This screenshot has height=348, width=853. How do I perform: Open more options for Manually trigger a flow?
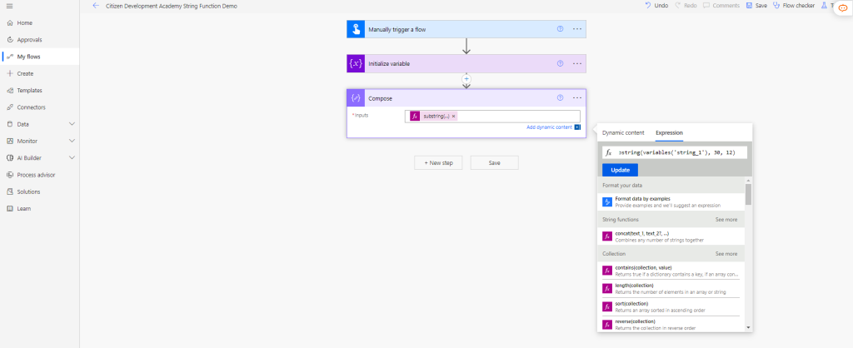pyautogui.click(x=577, y=29)
